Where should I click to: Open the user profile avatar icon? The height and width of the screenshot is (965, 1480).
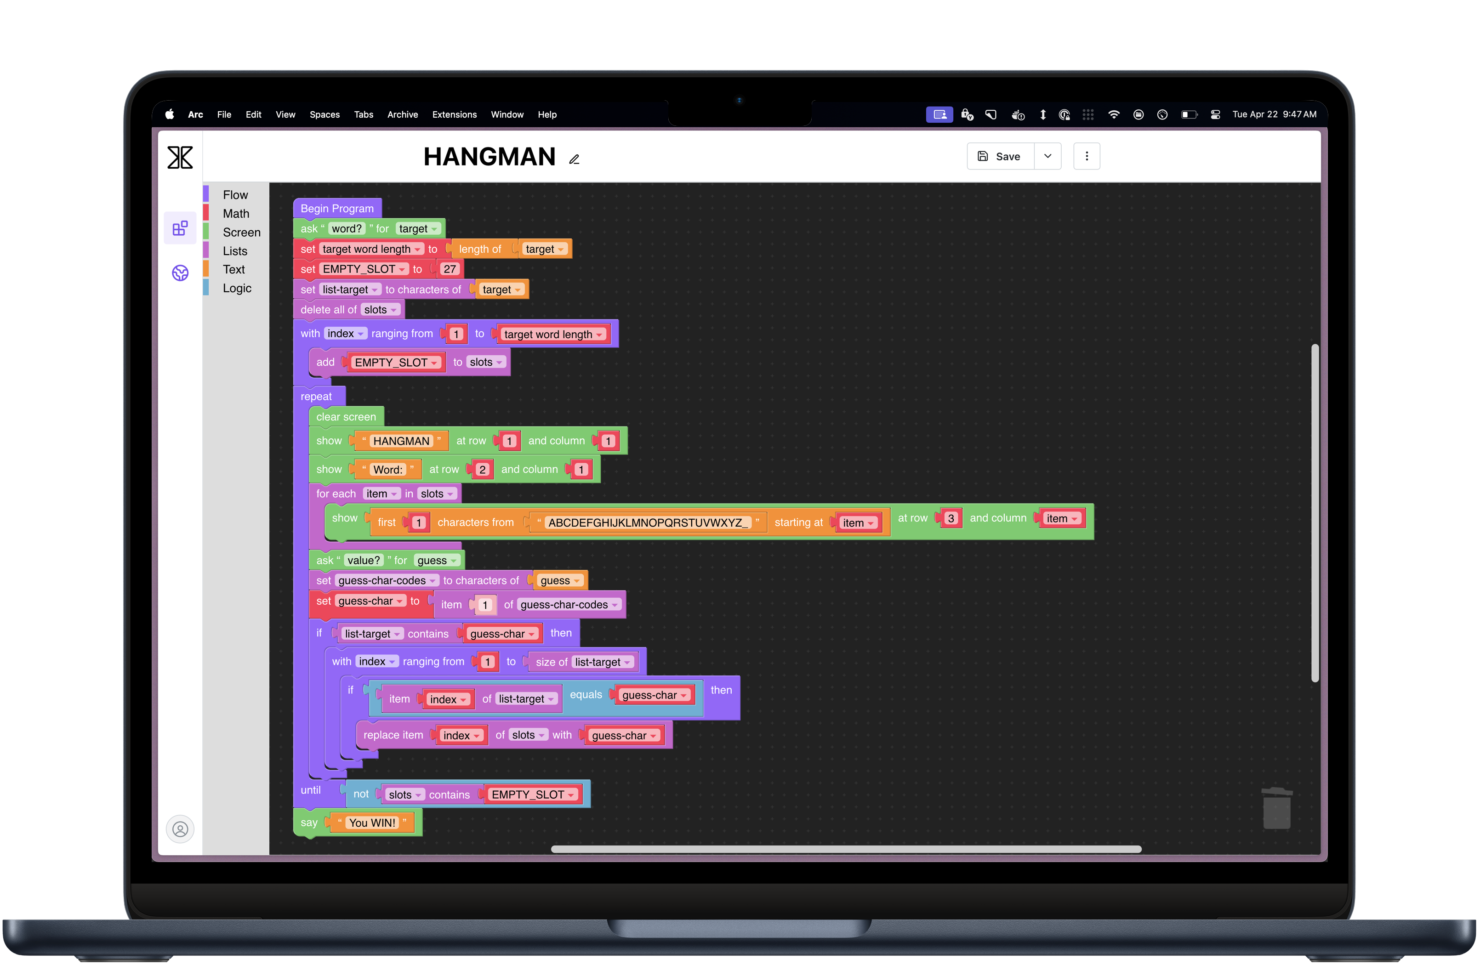pyautogui.click(x=180, y=829)
